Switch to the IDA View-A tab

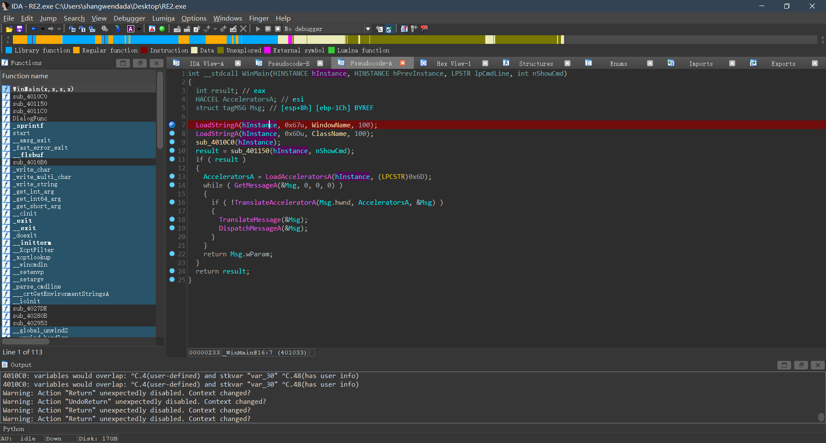(x=206, y=63)
